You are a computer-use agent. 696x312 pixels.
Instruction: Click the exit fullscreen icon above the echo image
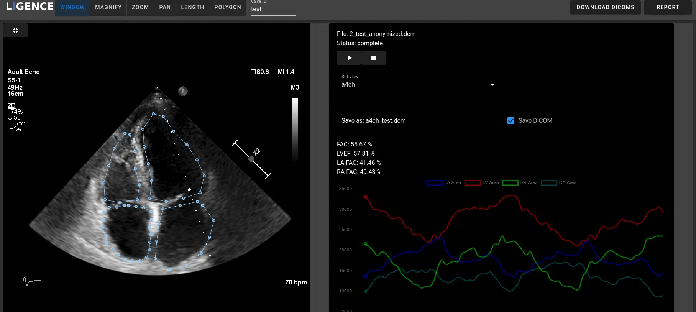(16, 30)
